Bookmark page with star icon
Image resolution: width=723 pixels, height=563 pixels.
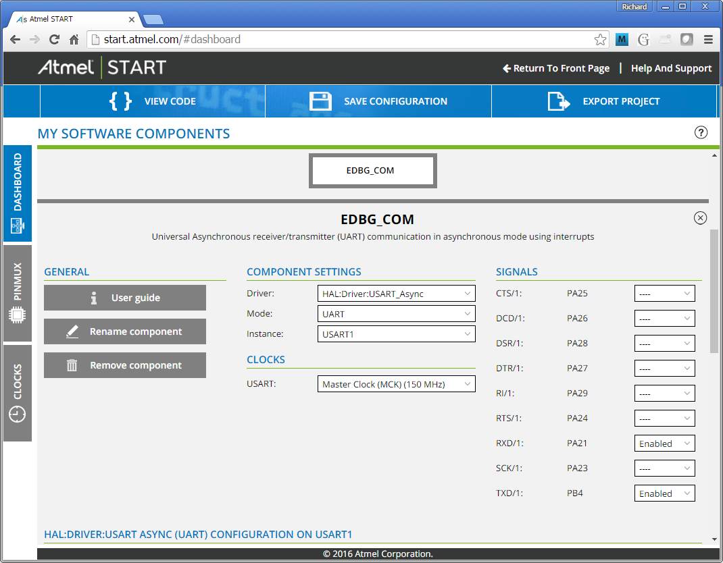(600, 40)
